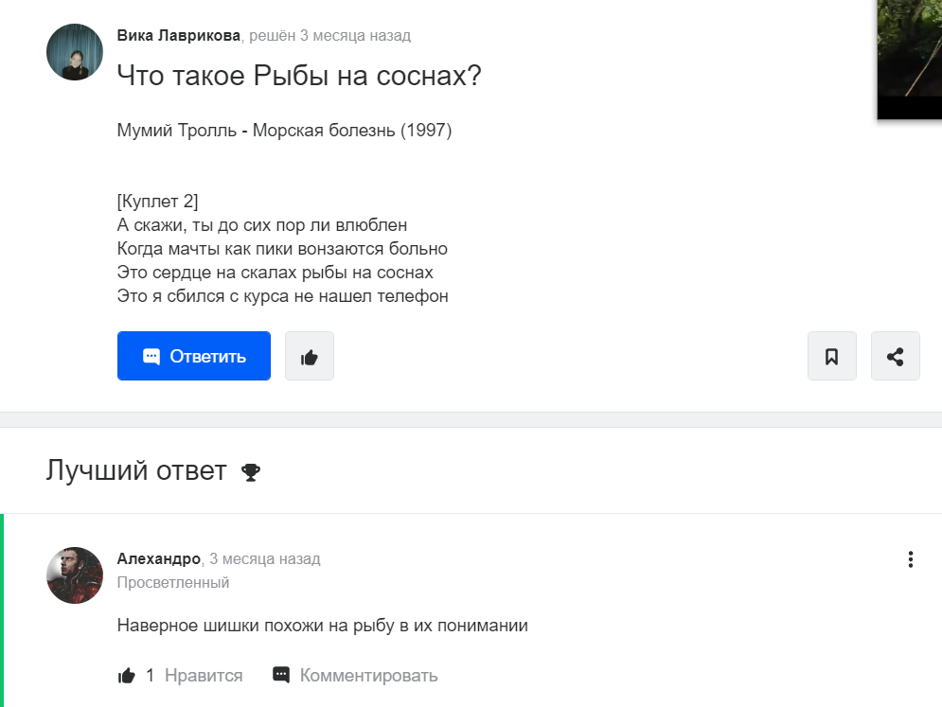942x707 pixels.
Task: Click the author name Алехандро
Action: pyautogui.click(x=159, y=558)
